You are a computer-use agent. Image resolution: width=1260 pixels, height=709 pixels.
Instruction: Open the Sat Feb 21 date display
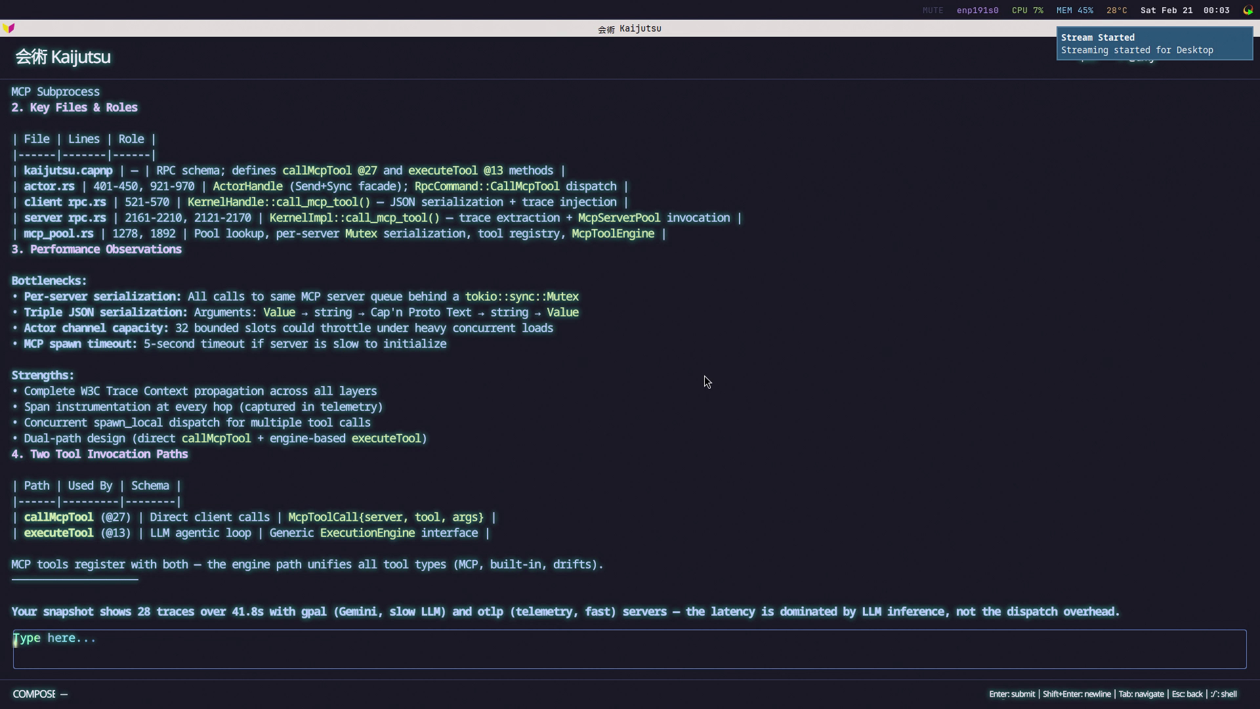[x=1166, y=11]
